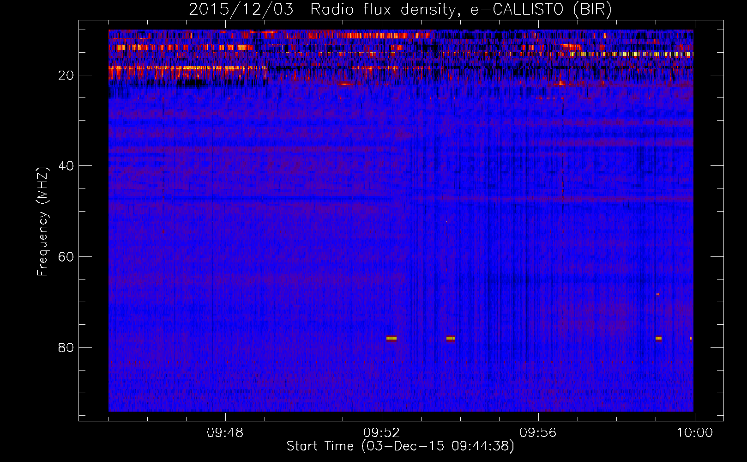This screenshot has width=747, height=462.
Task: Select the "Start Time (03-Dec-15 09:44:38)" axis label
Action: tap(400, 446)
